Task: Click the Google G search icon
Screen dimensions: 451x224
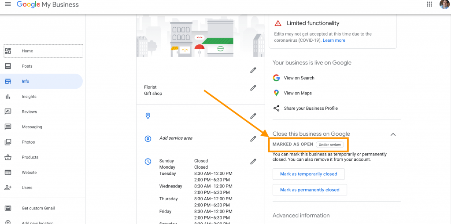Action: 277,78
